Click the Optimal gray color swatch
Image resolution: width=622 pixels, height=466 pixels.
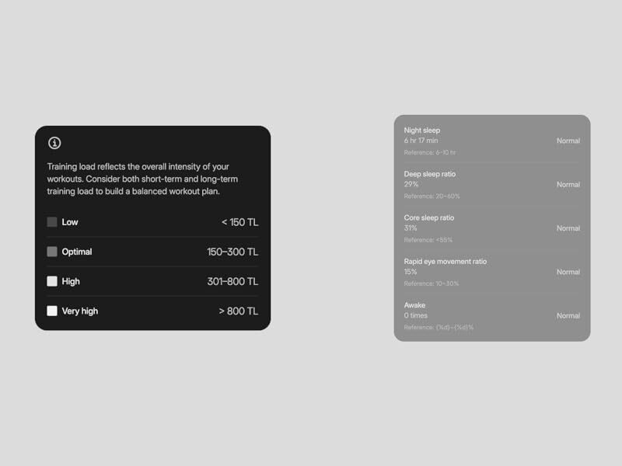click(x=52, y=252)
